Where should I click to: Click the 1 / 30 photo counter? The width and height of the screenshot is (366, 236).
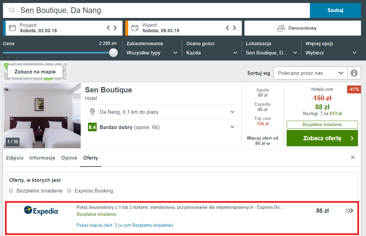click(13, 142)
